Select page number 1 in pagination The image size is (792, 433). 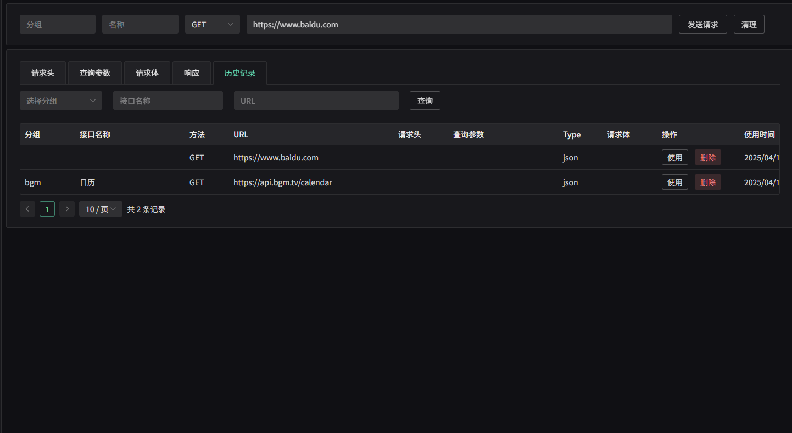[x=47, y=209]
